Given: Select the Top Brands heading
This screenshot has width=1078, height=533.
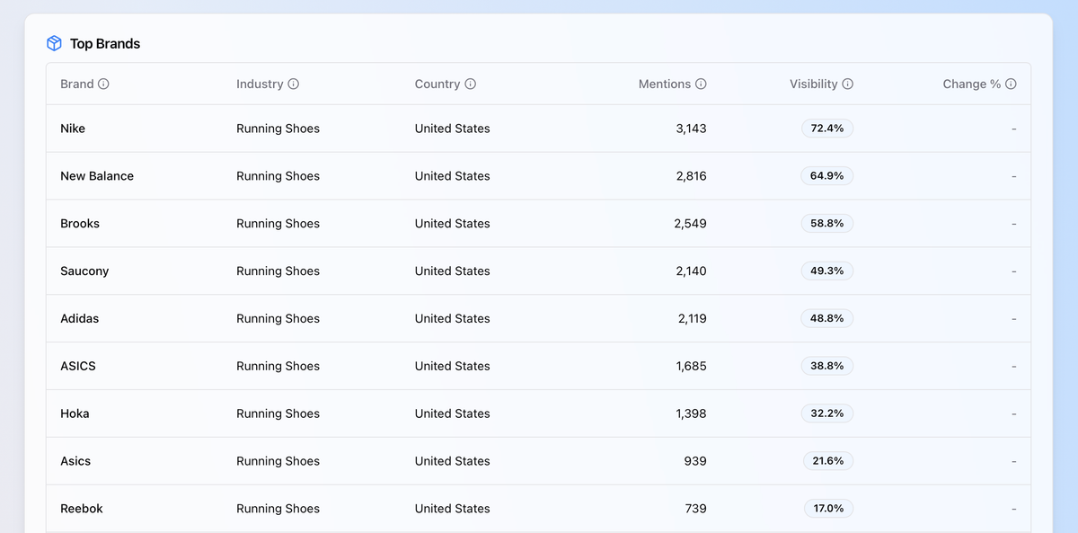Looking at the screenshot, I should pyautogui.click(x=105, y=43).
